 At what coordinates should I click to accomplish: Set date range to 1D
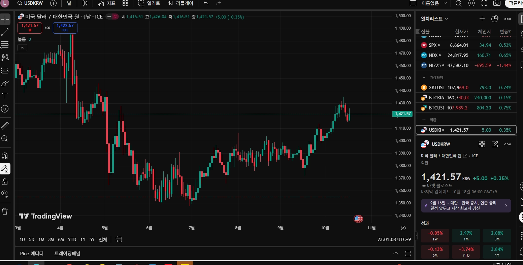22,239
